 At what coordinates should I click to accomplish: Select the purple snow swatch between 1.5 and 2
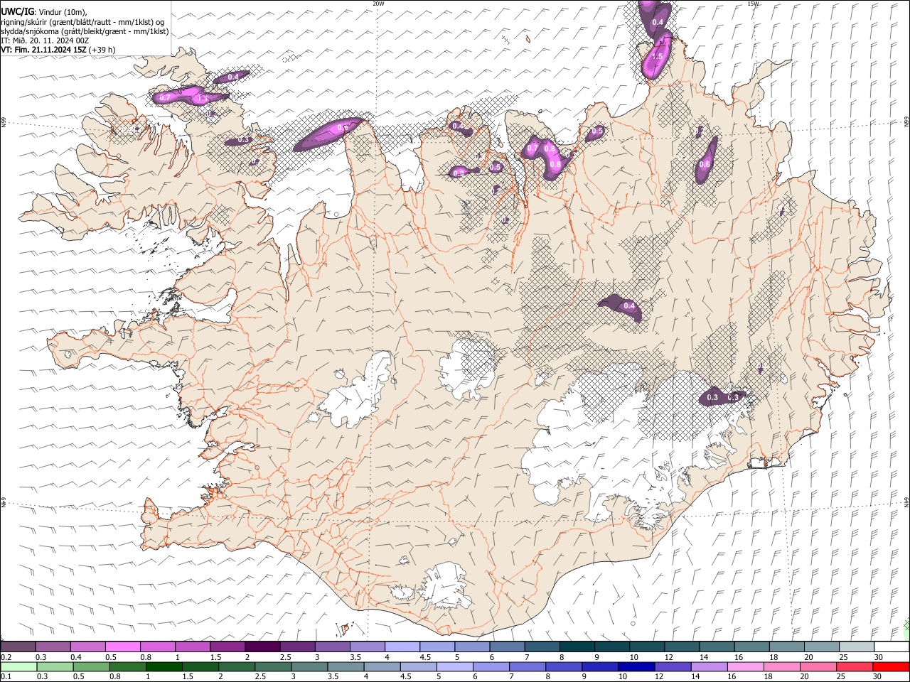227,647
